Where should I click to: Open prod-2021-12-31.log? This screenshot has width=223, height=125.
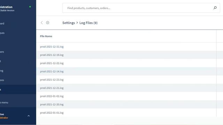(52, 47)
